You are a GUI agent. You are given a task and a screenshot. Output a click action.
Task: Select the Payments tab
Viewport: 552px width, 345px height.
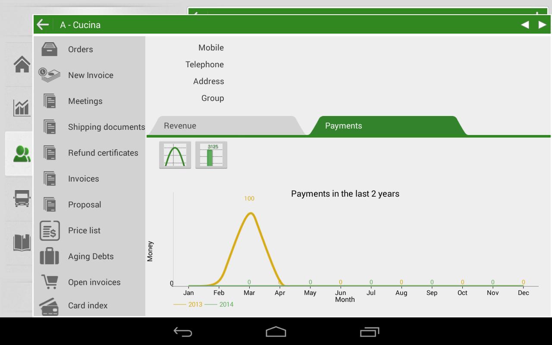[x=343, y=126]
